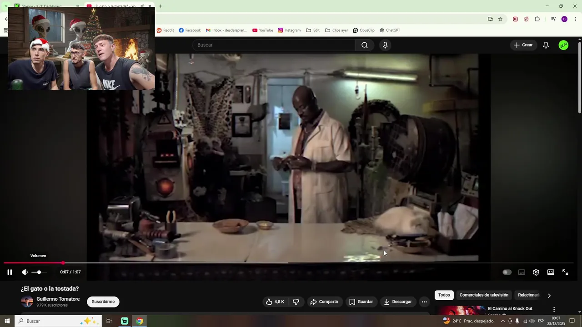Open Chrome from the taskbar

click(x=140, y=321)
